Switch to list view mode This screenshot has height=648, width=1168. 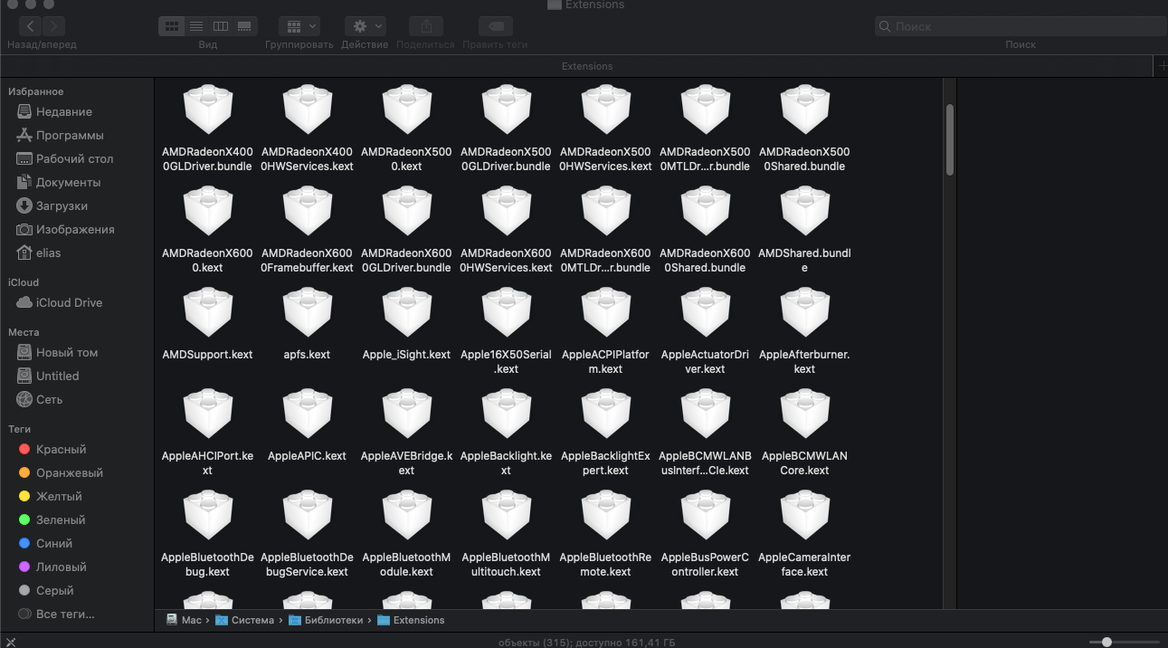click(x=195, y=26)
